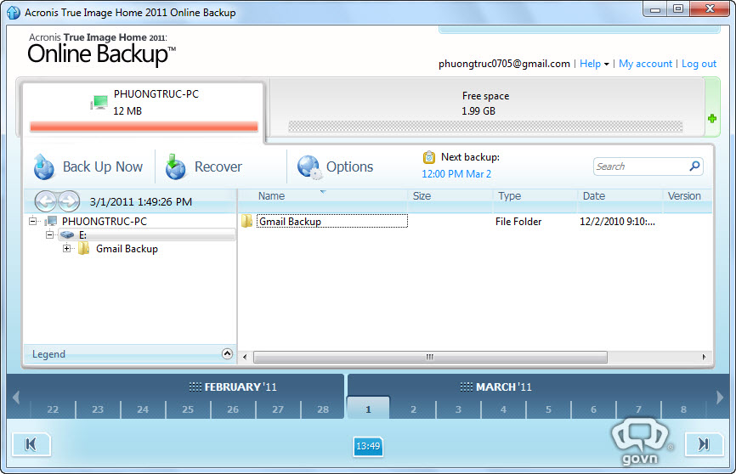Click the phuongtruc0705@gmail.com account text

tap(504, 64)
